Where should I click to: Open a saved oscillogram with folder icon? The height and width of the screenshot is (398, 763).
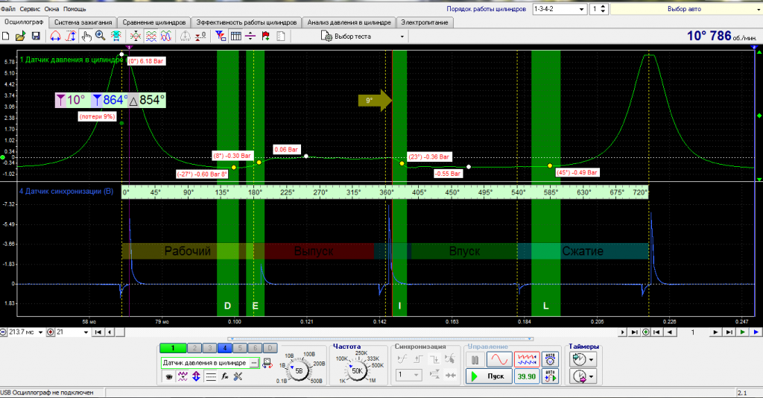tap(20, 36)
